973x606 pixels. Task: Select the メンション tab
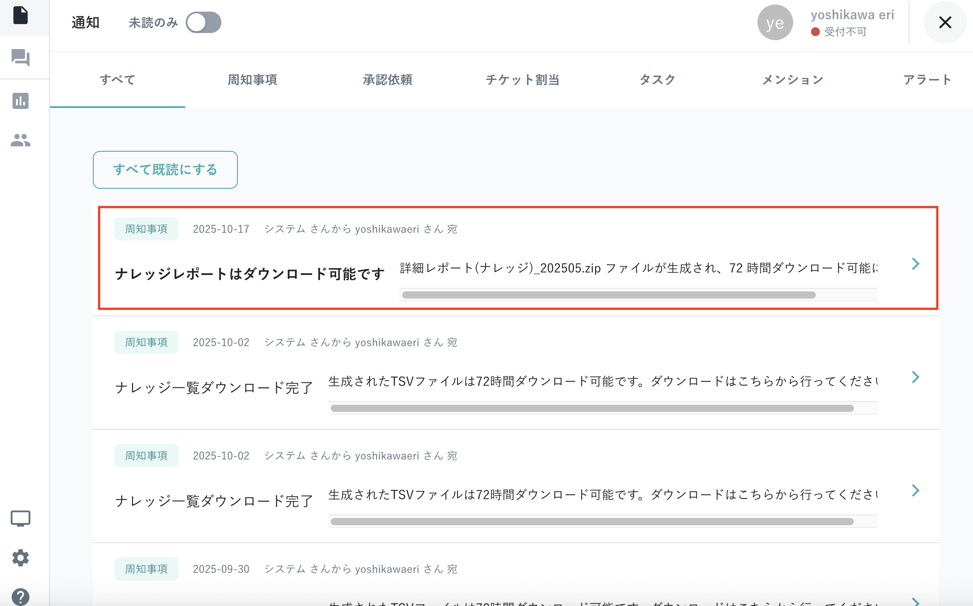click(792, 80)
